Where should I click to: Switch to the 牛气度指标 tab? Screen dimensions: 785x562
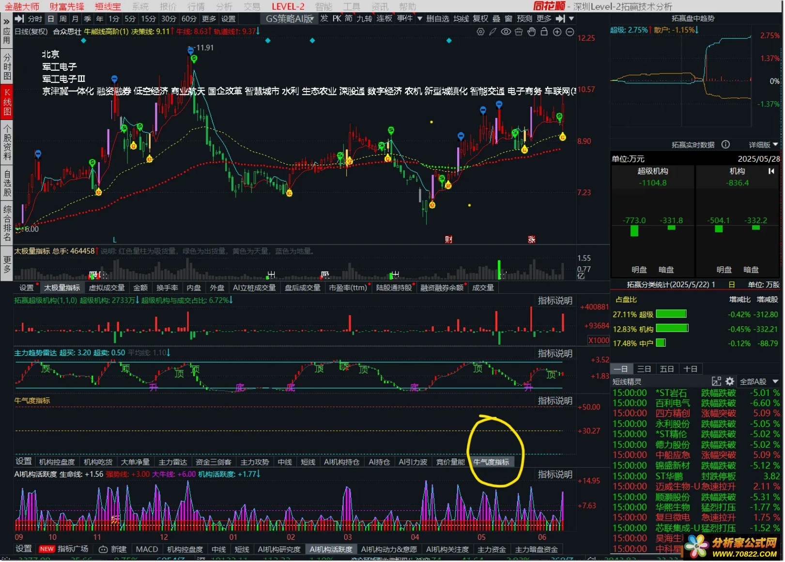tap(491, 462)
